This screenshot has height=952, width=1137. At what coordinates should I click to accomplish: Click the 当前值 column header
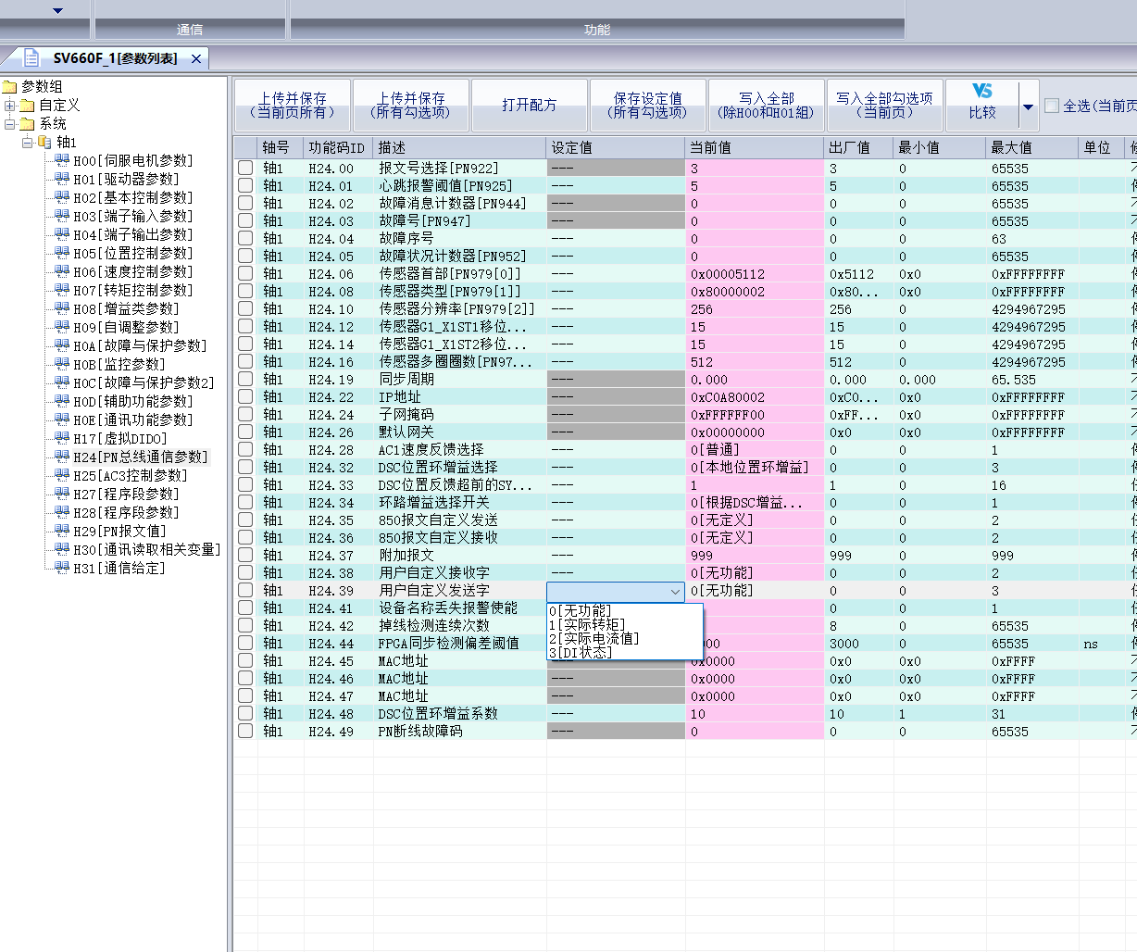710,148
